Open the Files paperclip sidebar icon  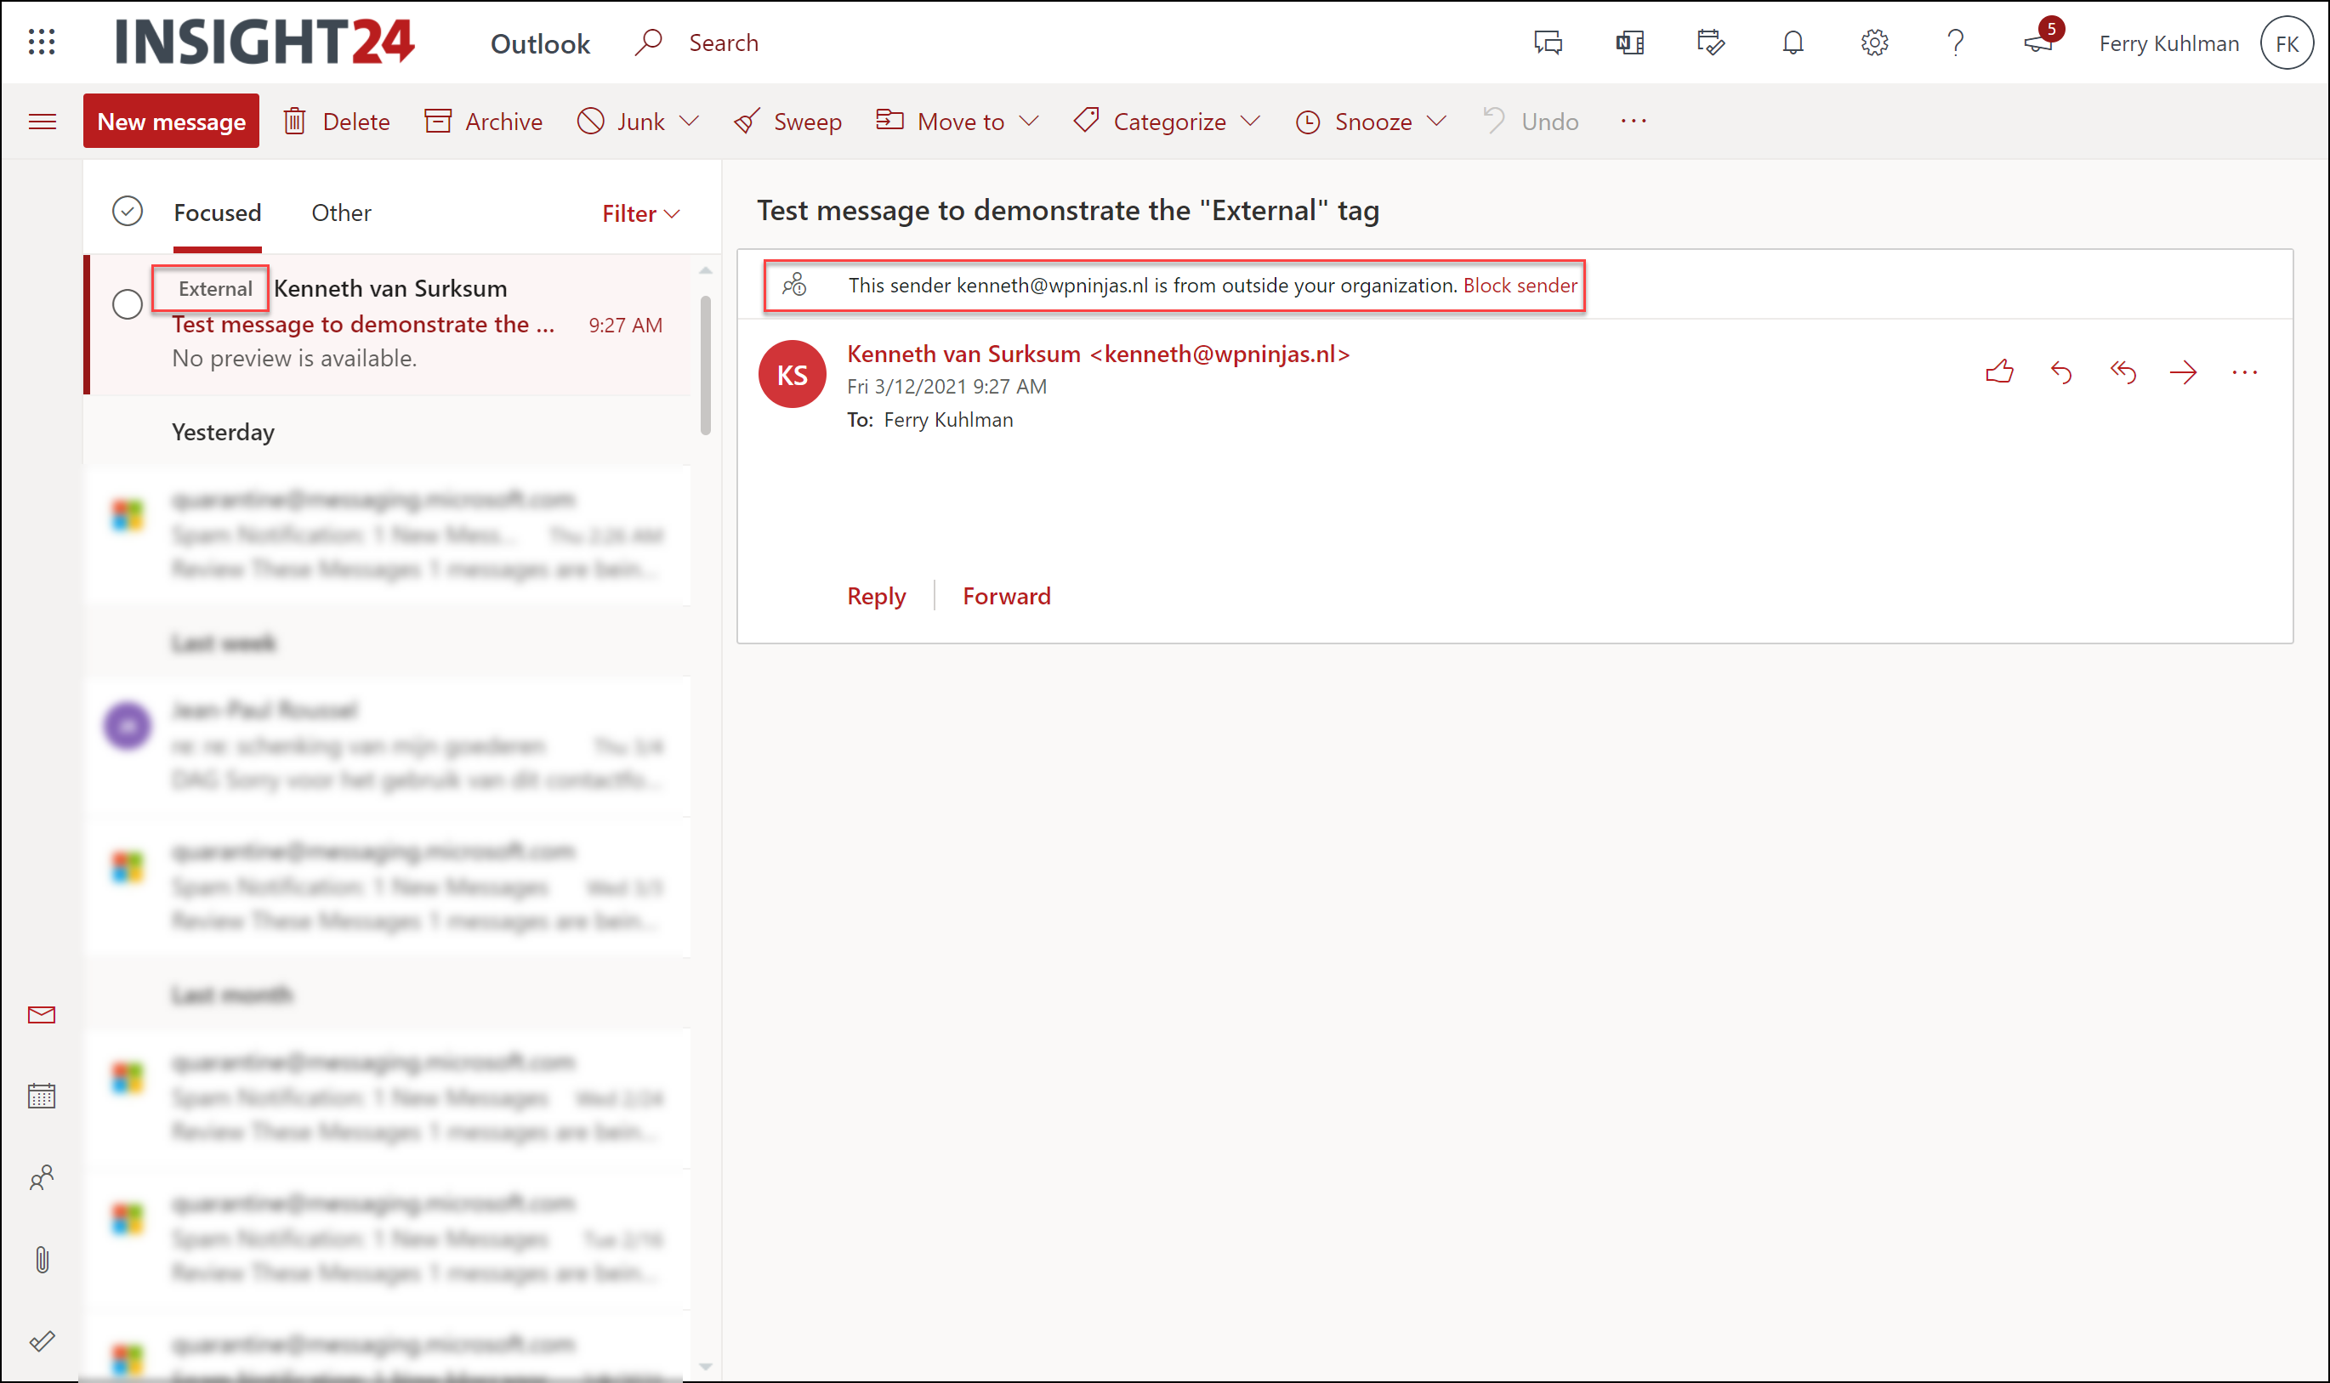coord(42,1260)
